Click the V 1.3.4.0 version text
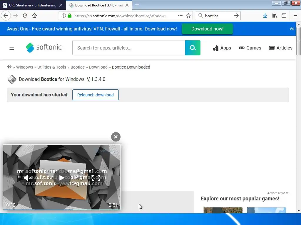Image resolution: width=301 pixels, height=225 pixels. 96,79
